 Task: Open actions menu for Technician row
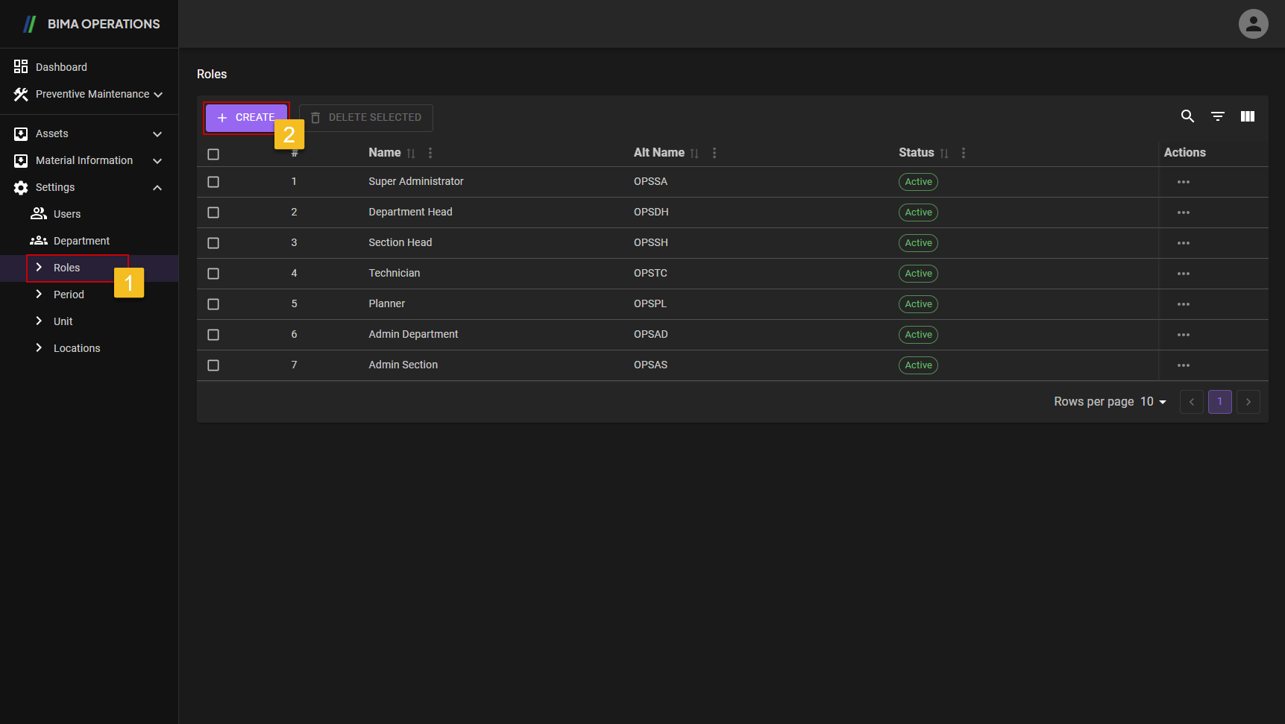[1183, 274]
